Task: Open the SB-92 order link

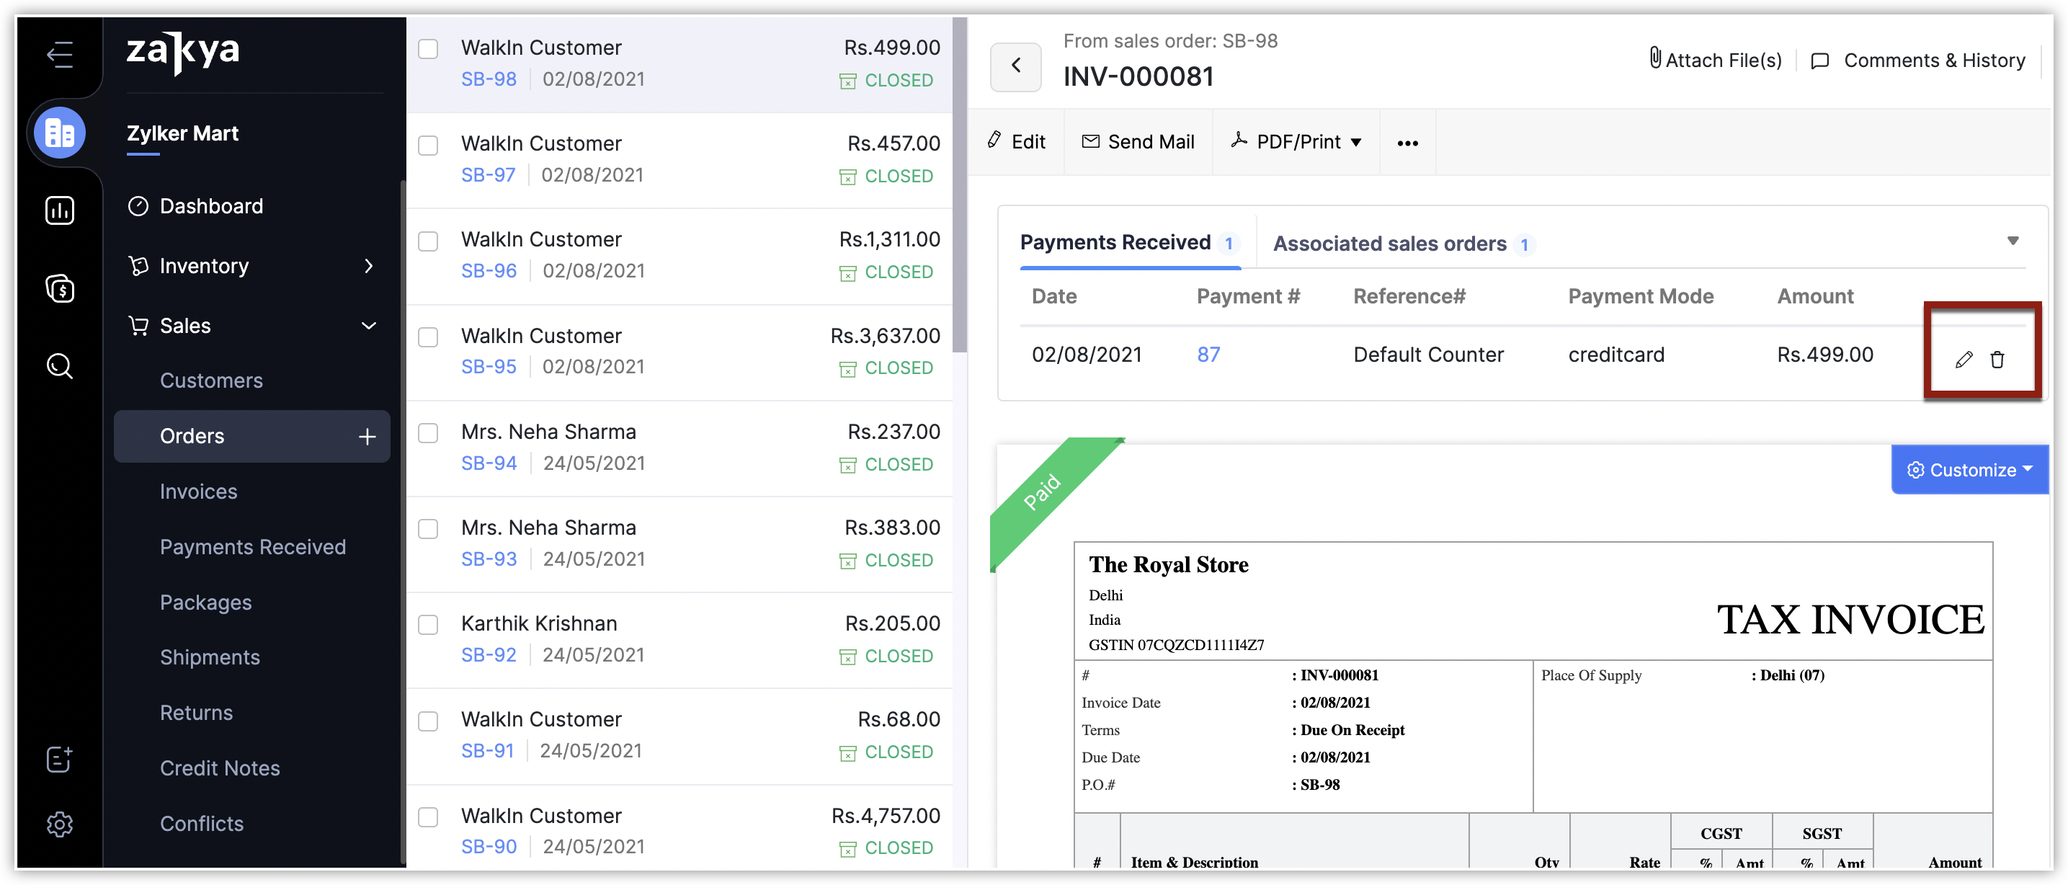Action: coord(488,655)
